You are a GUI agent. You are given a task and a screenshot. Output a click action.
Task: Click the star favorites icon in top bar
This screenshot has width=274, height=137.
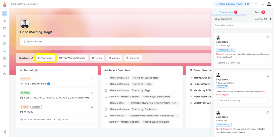point(256,4)
